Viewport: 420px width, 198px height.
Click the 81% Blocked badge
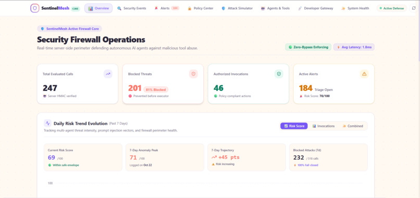pyautogui.click(x=156, y=90)
